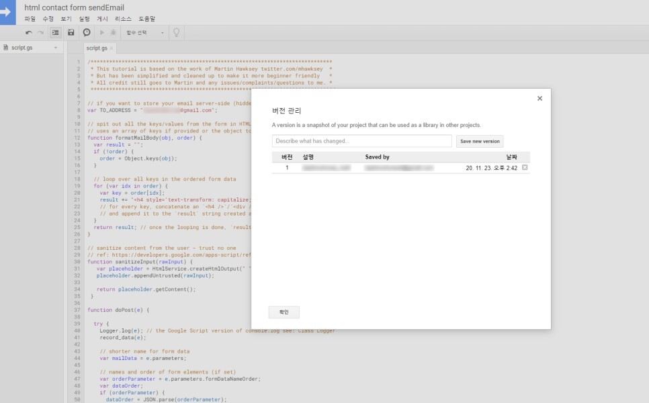Open the 리소스 menu
Viewport: 649px width, 403px height.
[x=124, y=19]
